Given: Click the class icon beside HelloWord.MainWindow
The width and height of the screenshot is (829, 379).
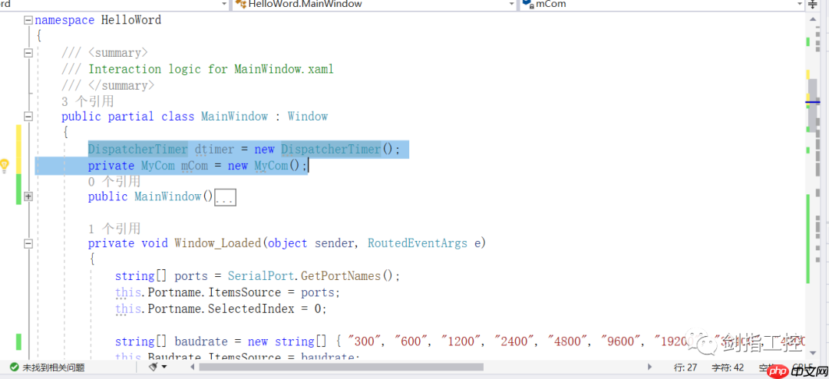Looking at the screenshot, I should [240, 5].
